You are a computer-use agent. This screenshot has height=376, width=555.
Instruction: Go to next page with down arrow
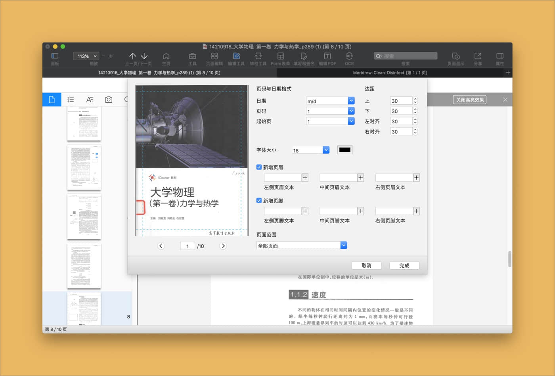click(x=144, y=56)
